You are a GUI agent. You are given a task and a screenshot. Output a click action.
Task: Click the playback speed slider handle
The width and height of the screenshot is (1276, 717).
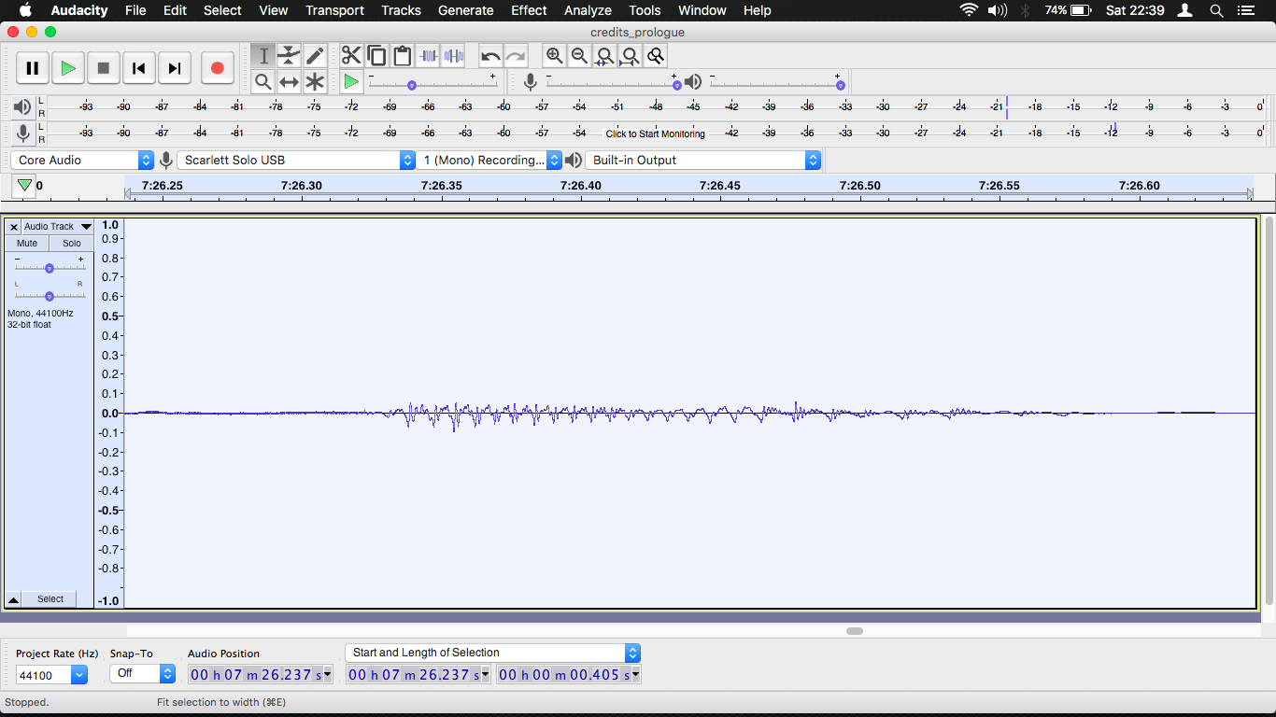pyautogui.click(x=412, y=85)
